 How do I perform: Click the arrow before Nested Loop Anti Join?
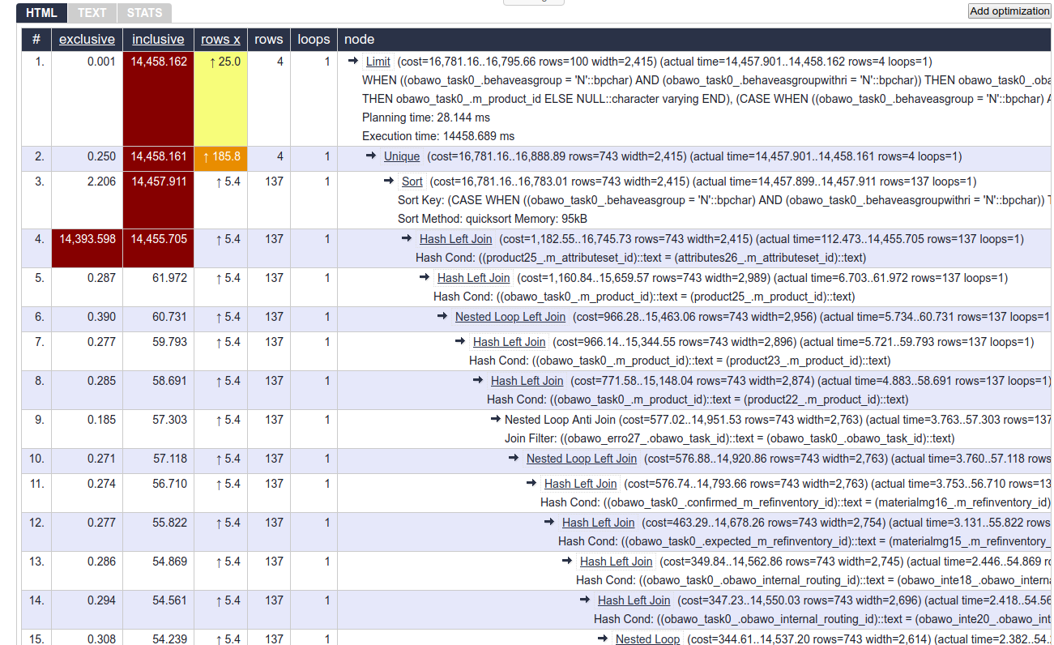[x=496, y=419]
